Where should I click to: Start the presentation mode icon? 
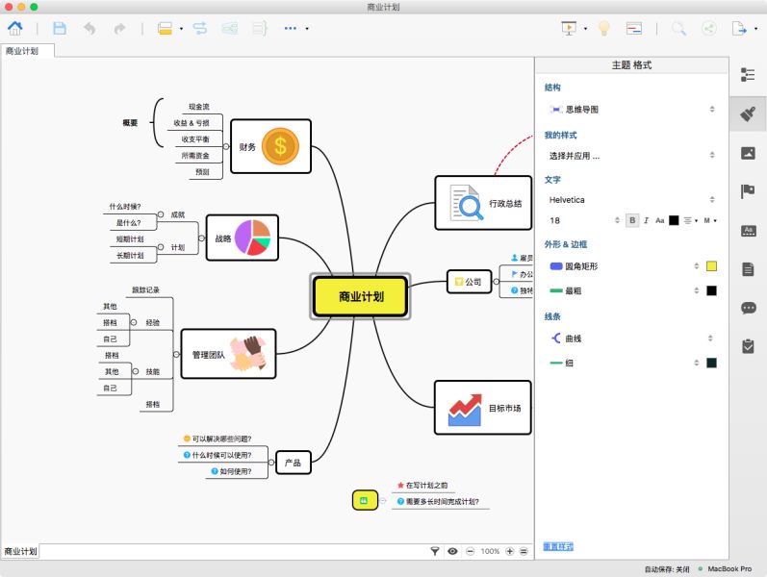pyautogui.click(x=569, y=28)
